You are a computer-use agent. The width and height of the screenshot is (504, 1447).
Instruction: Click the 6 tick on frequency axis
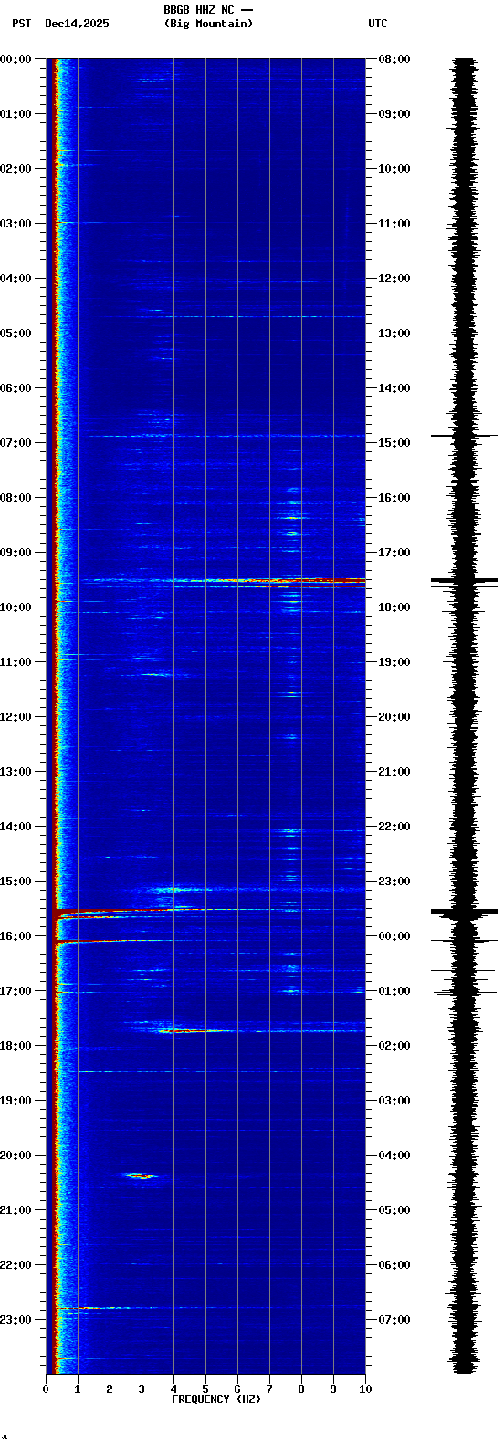click(237, 1389)
